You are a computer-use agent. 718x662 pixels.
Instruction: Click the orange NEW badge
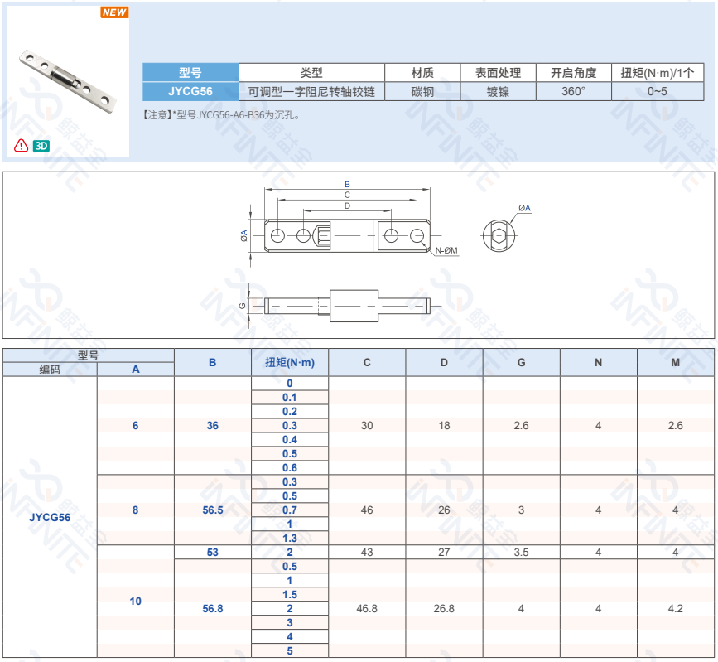click(114, 12)
